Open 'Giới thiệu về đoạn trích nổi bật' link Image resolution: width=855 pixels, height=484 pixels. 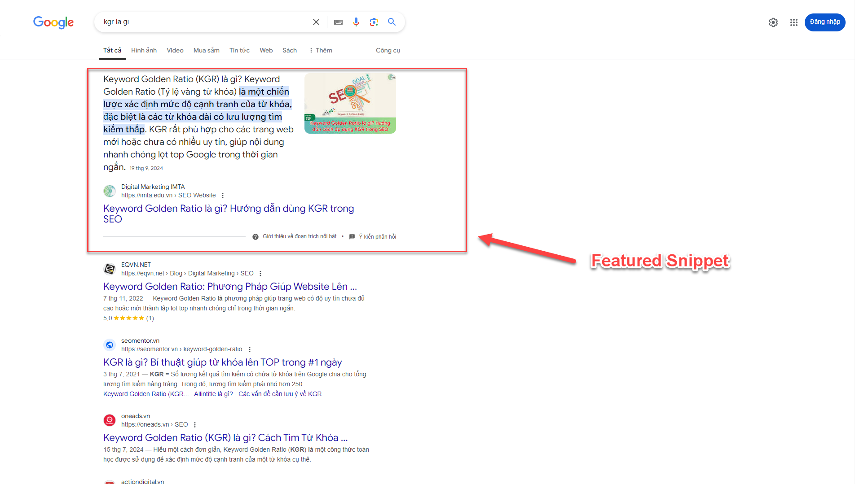tap(300, 236)
